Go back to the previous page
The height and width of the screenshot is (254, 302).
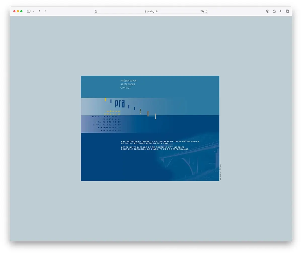pyautogui.click(x=40, y=11)
